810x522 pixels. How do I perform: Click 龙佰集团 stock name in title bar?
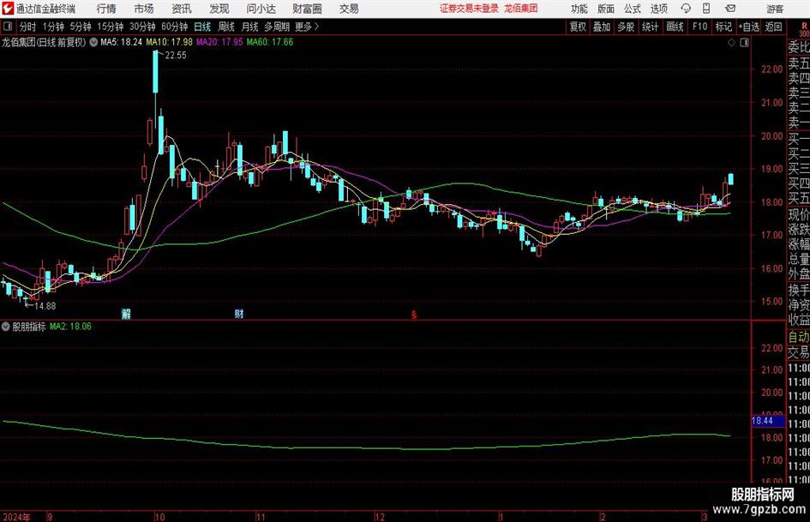pyautogui.click(x=521, y=9)
